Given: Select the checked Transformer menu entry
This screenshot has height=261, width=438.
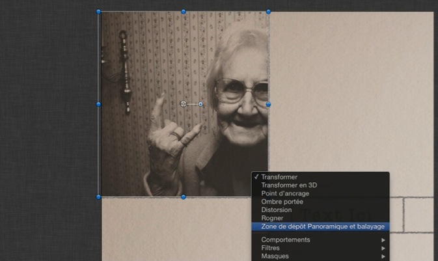Looking at the screenshot, I should click(x=320, y=177).
